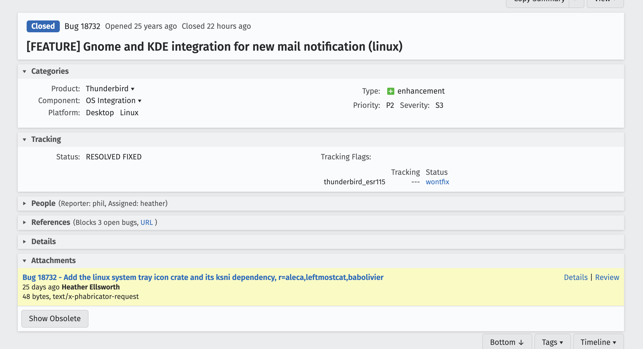This screenshot has height=349, width=643.
Task: Click the 'RESOLVED FIXED' status value
Action: (114, 157)
